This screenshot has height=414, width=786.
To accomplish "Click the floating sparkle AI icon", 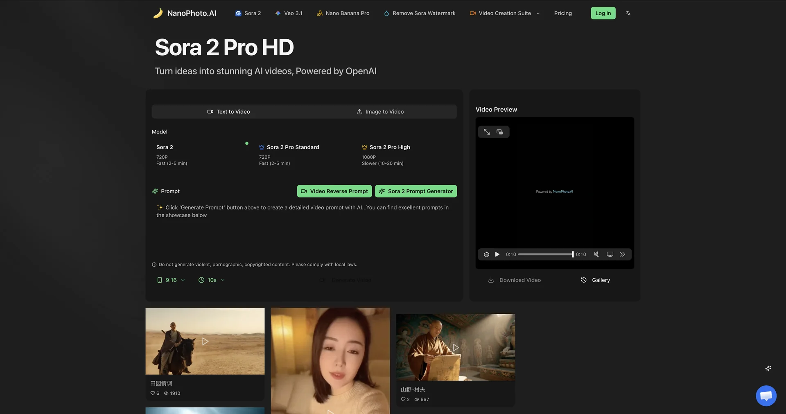I will 768,368.
